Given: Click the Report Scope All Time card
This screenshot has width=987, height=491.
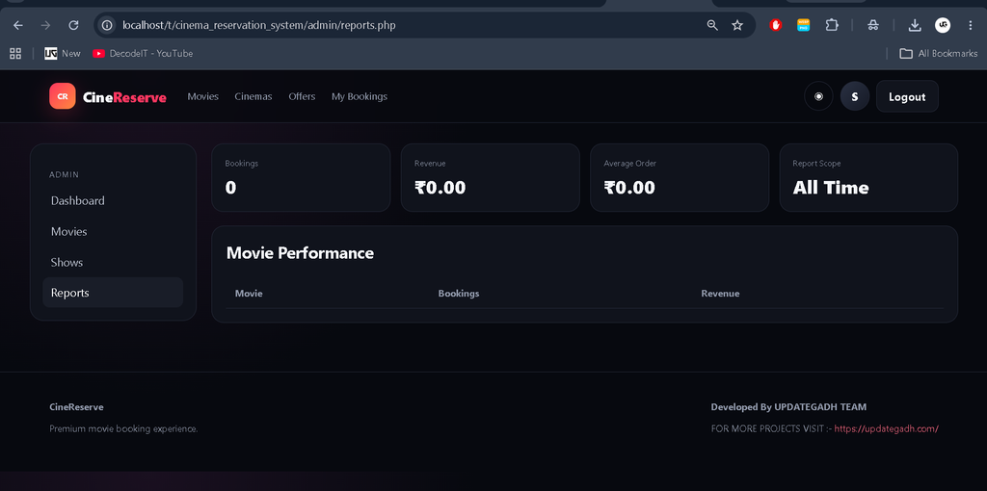Looking at the screenshot, I should point(868,178).
